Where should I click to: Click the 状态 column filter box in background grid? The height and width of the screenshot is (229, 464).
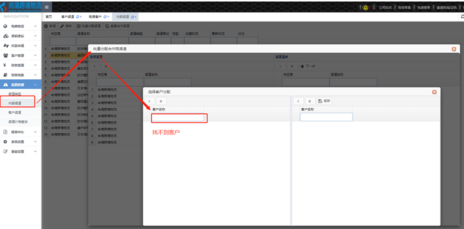pyautogui.click(x=248, y=41)
